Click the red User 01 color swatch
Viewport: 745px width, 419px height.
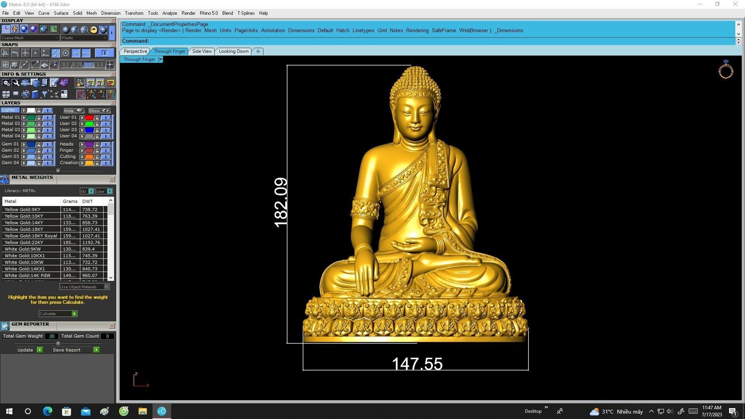89,117
